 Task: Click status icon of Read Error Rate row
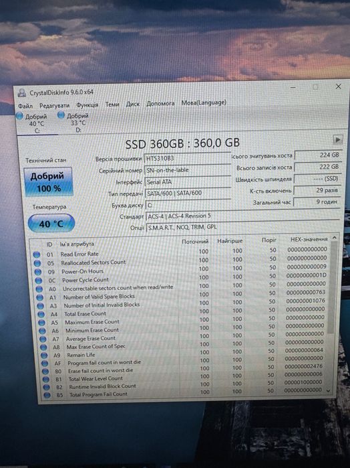[37, 254]
